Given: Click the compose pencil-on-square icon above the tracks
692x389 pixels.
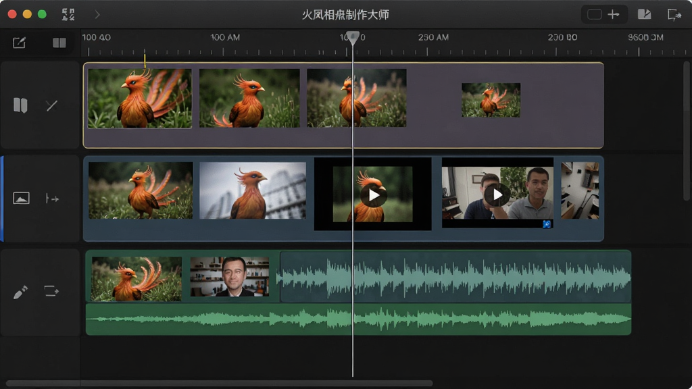Looking at the screenshot, I should [x=19, y=43].
